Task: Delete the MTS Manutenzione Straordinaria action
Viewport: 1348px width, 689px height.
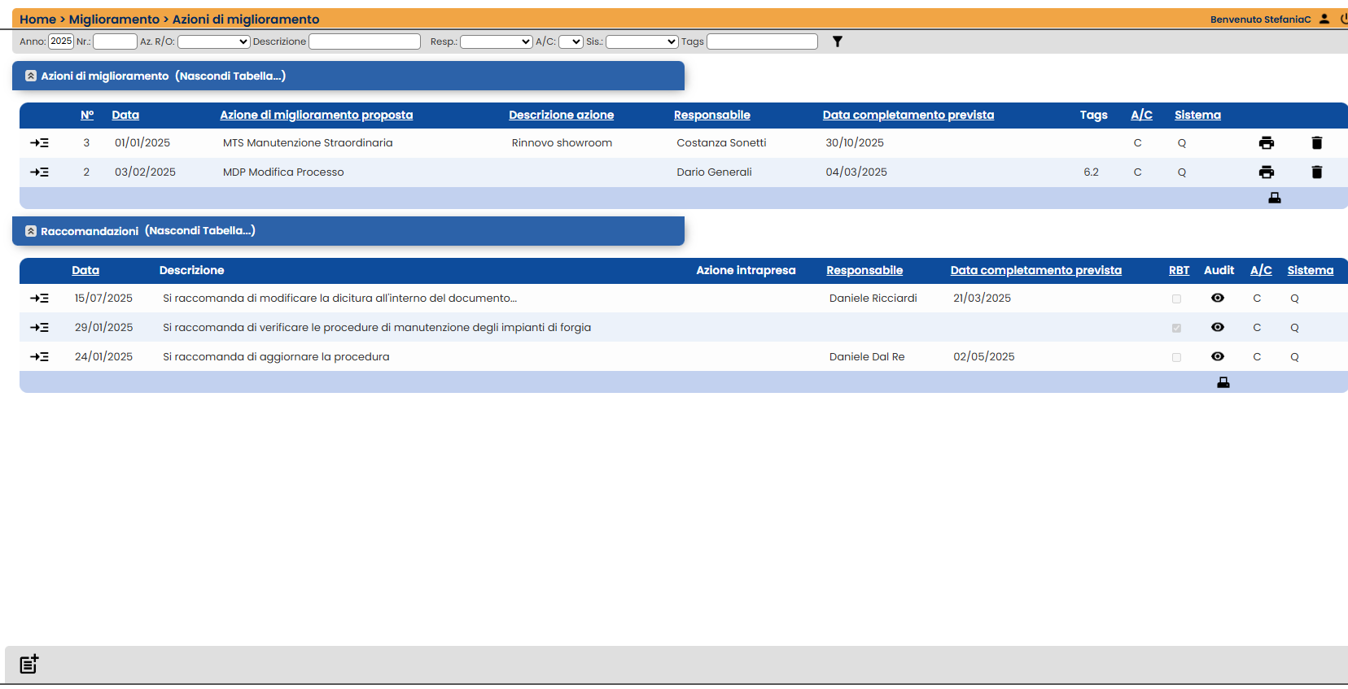Action: click(1317, 143)
